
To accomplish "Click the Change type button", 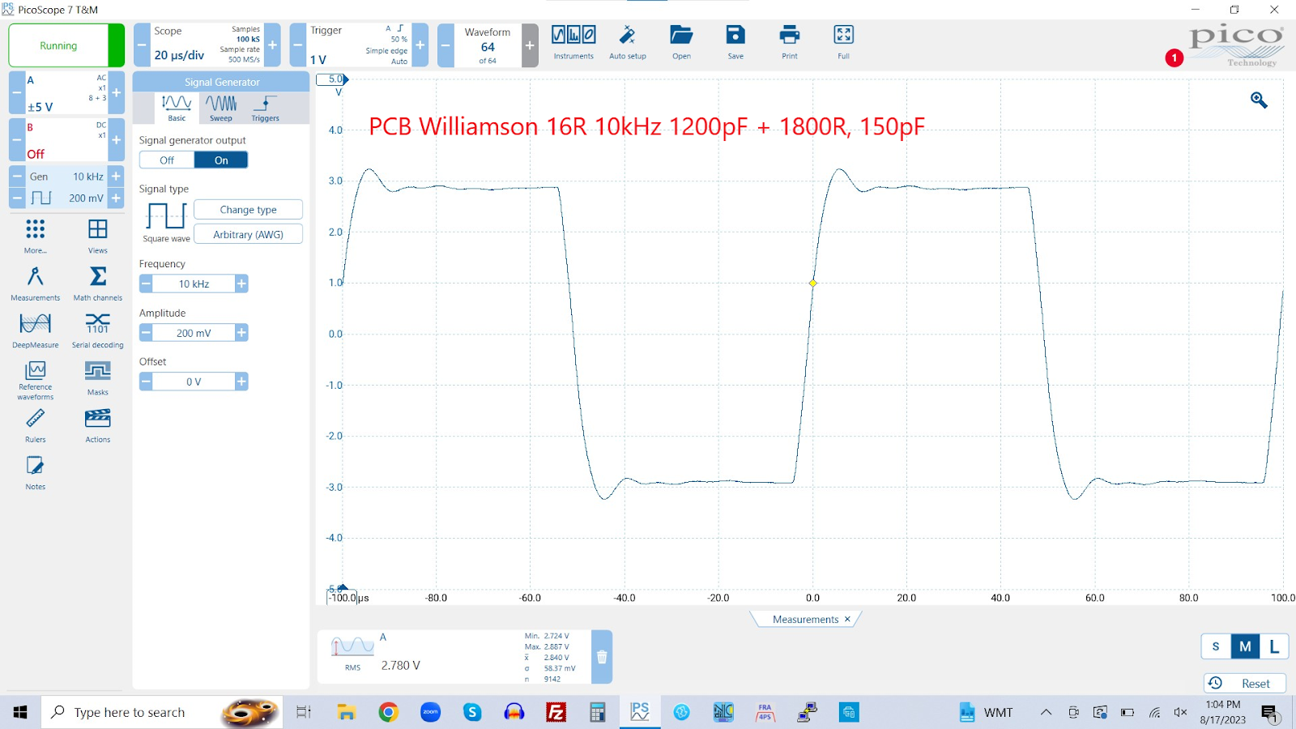I will 248,210.
